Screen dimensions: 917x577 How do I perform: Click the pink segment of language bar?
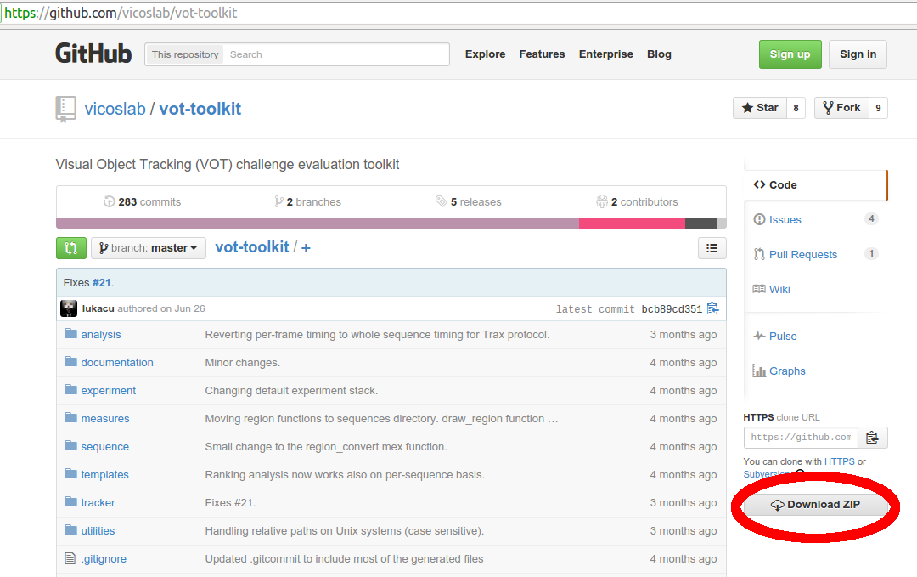[x=632, y=223]
